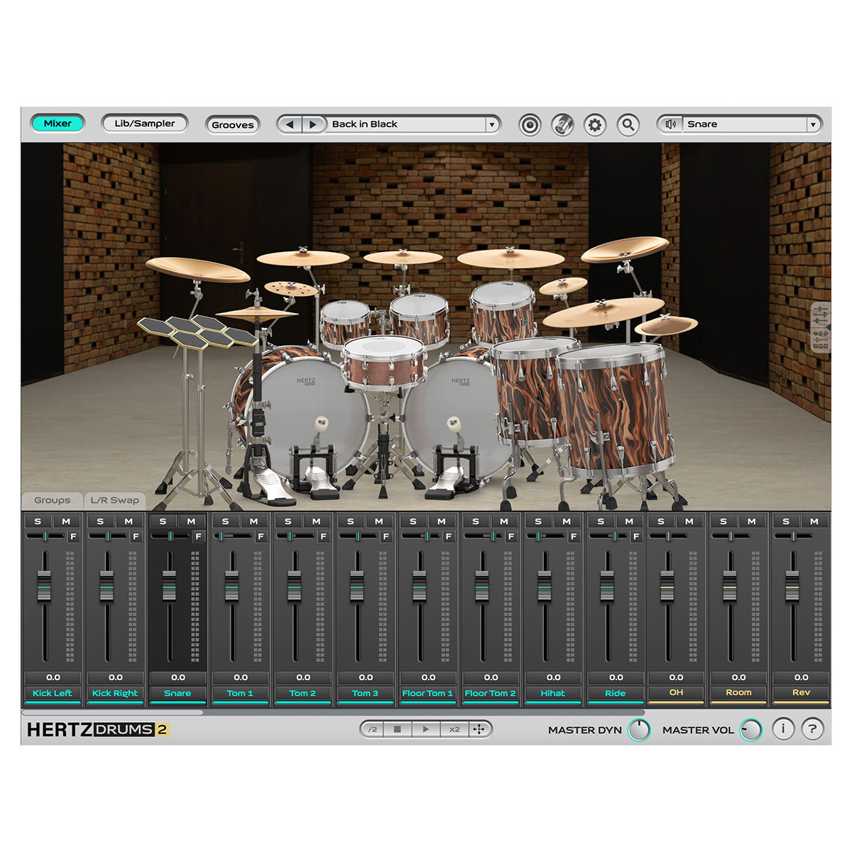
Task: Mute the Tom 1 channel
Action: [253, 521]
